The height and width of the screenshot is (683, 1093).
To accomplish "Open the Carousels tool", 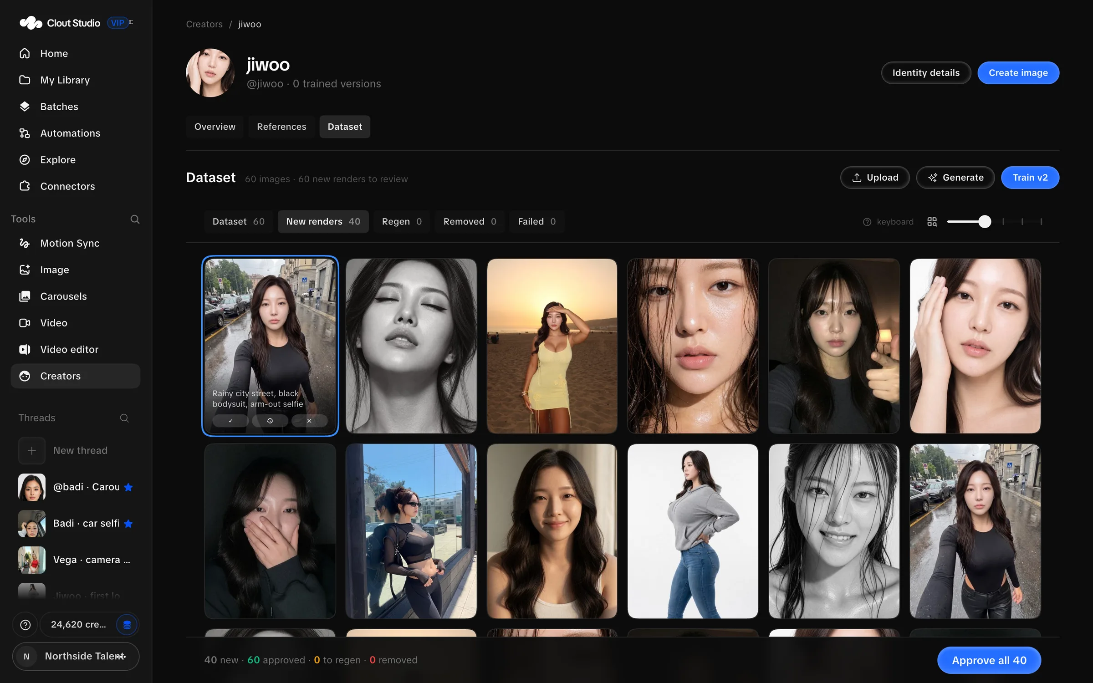I will click(75, 296).
